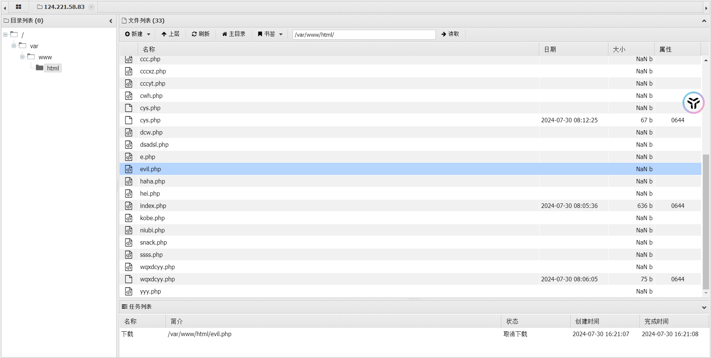Select the www folder label

click(45, 57)
